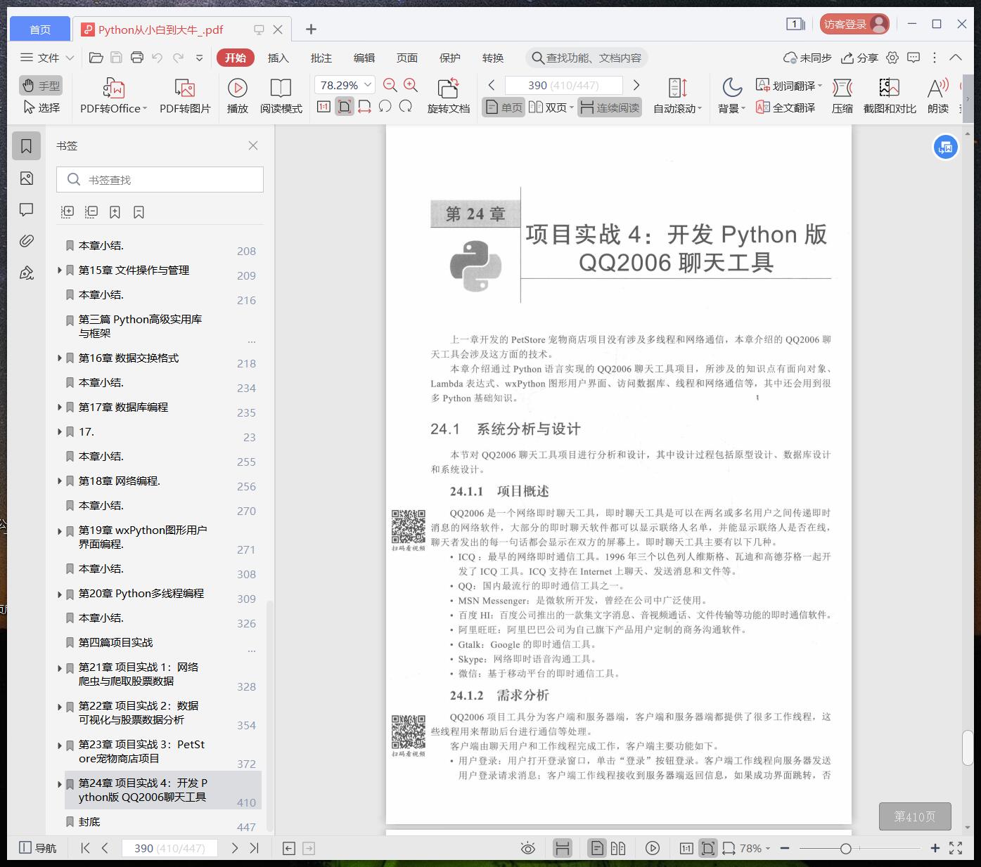
Task: Jump to last page in status bar
Action: click(x=255, y=848)
